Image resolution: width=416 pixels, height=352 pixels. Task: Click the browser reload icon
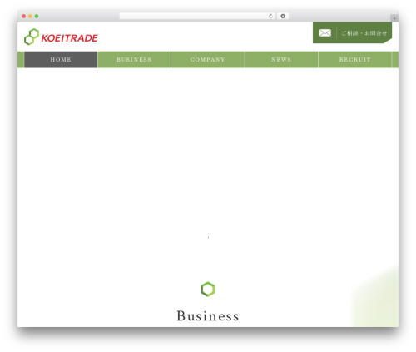coord(270,17)
